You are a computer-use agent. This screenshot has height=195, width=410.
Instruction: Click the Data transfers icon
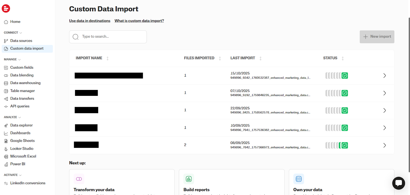(6, 99)
